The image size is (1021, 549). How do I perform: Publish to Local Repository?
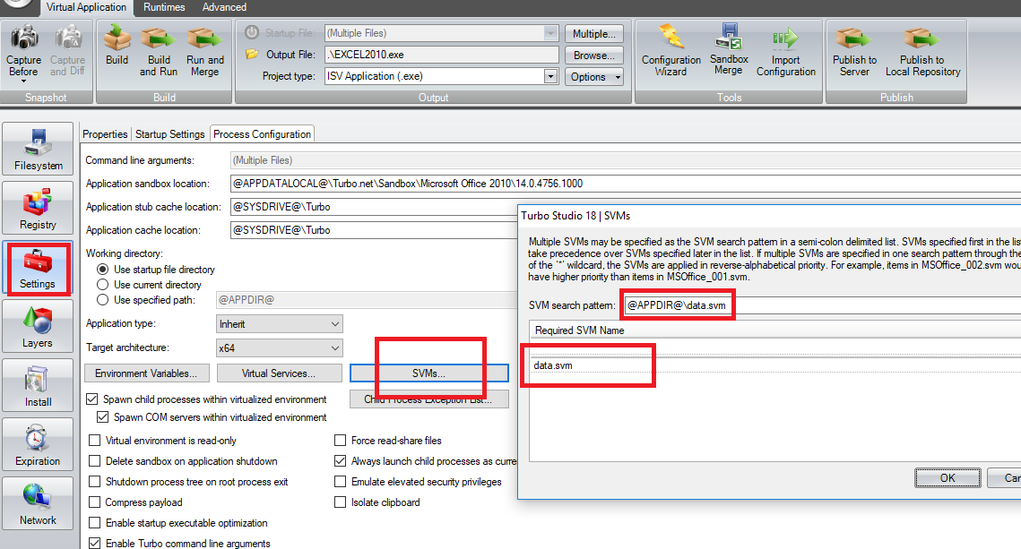pyautogui.click(x=921, y=51)
